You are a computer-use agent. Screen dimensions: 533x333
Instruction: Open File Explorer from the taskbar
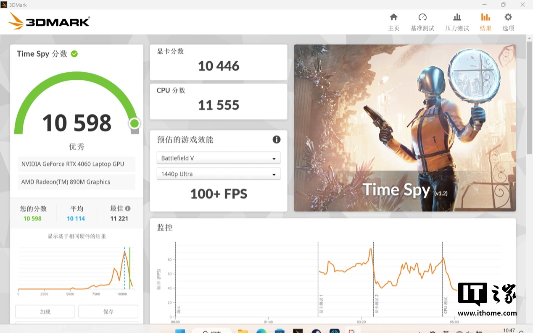coord(243,331)
